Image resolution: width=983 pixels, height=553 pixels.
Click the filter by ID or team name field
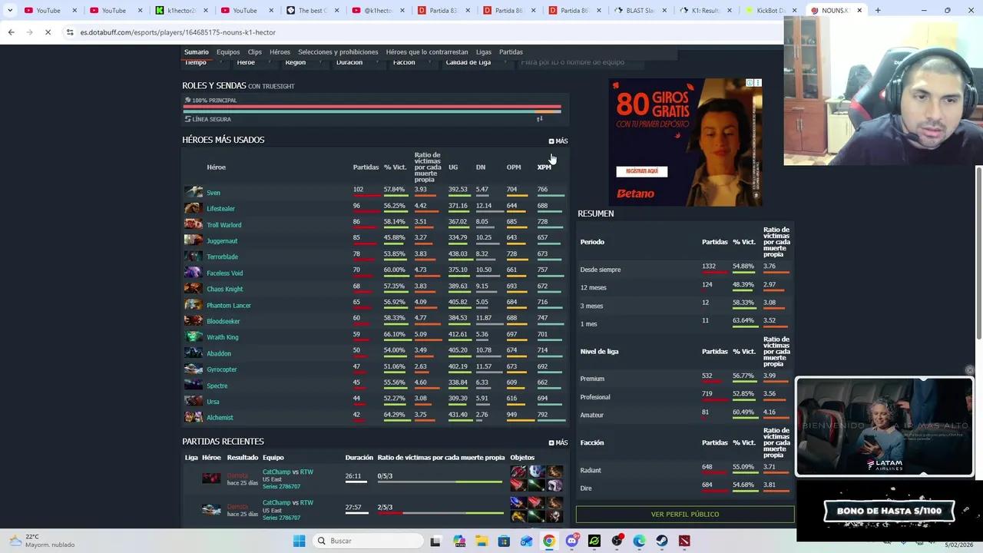[x=581, y=62]
